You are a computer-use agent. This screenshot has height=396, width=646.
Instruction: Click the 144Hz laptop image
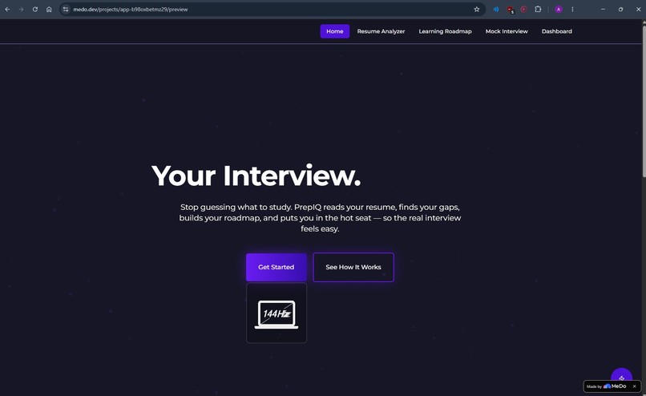pos(277,313)
